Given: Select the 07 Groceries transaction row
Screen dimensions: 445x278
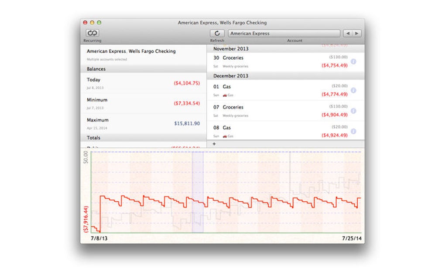Looking at the screenshot, I should click(x=285, y=111).
